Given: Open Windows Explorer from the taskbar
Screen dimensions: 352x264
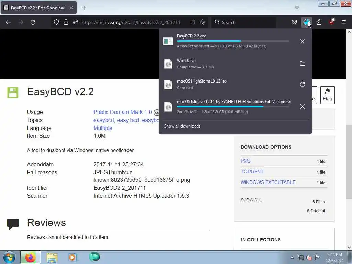Looking at the screenshot, I should tap(52, 257).
